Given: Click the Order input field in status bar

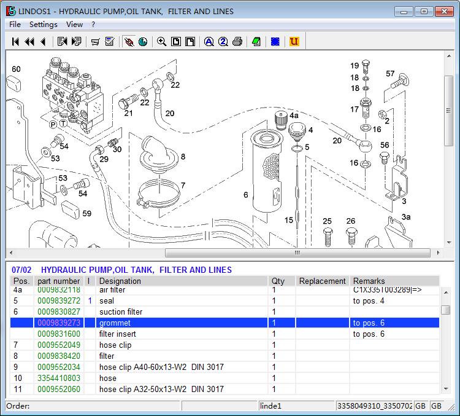Looking at the screenshot, I should pos(93,406).
